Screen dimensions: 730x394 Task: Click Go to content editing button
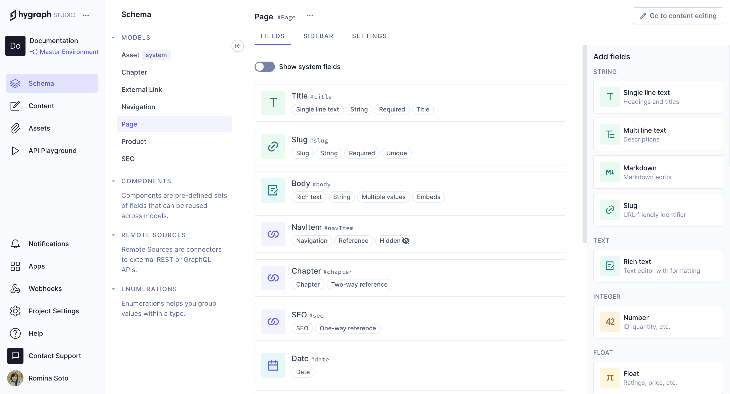[x=678, y=16]
